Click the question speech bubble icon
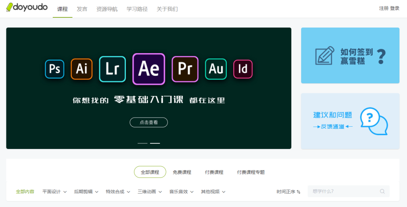Screen dimensions: 407x207 coord(374,121)
